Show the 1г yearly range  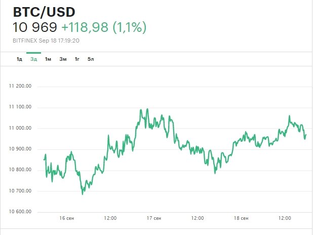(x=77, y=59)
